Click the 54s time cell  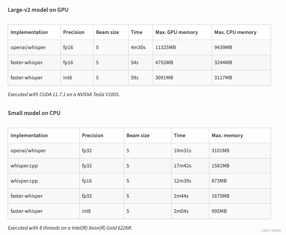coord(140,63)
